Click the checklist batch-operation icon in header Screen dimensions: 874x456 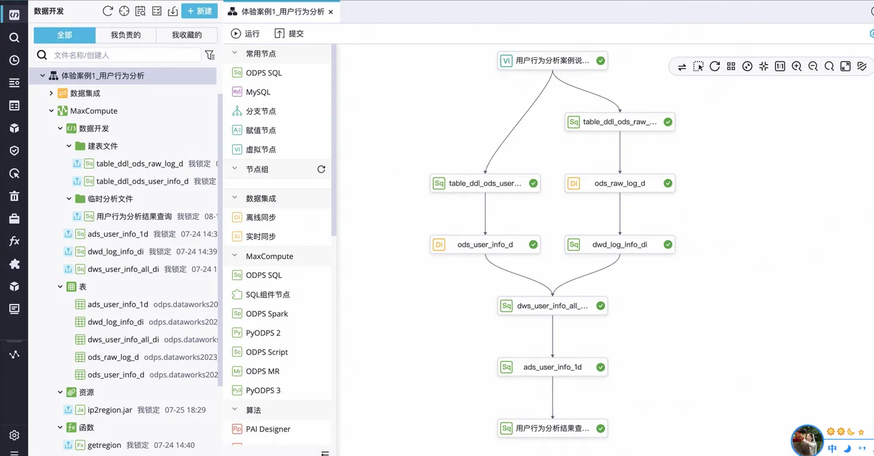coord(157,11)
